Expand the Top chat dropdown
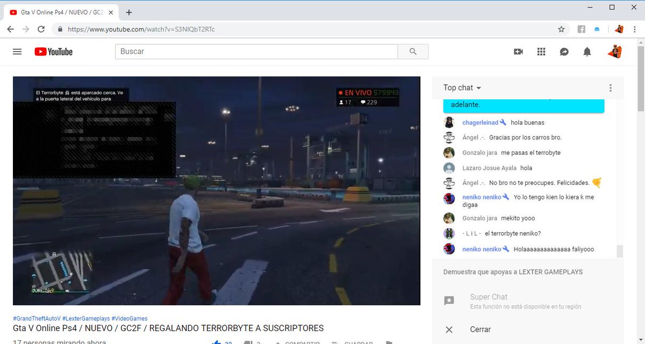The height and width of the screenshot is (344, 645). (x=462, y=88)
